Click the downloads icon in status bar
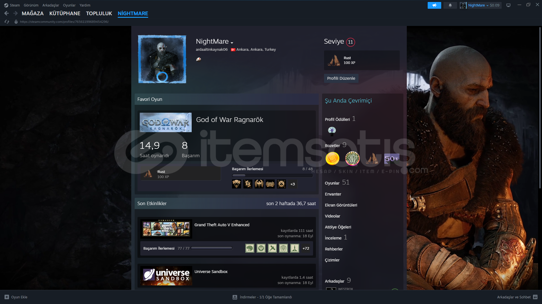 point(235,297)
